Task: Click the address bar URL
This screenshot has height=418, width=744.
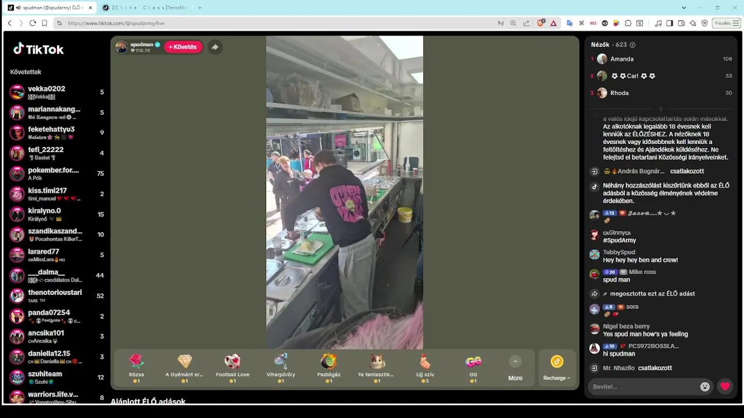Action: [x=116, y=23]
